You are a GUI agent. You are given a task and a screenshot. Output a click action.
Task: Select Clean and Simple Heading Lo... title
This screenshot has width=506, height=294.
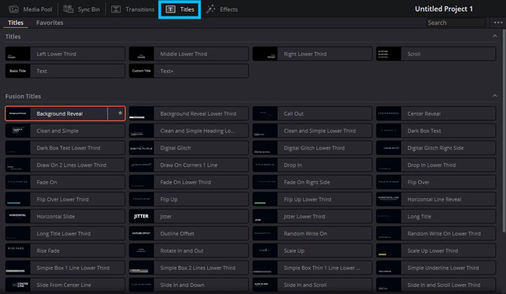tap(189, 131)
